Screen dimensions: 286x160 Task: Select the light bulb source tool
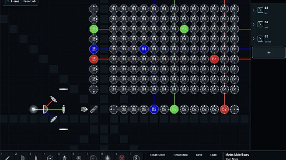[108, 158]
